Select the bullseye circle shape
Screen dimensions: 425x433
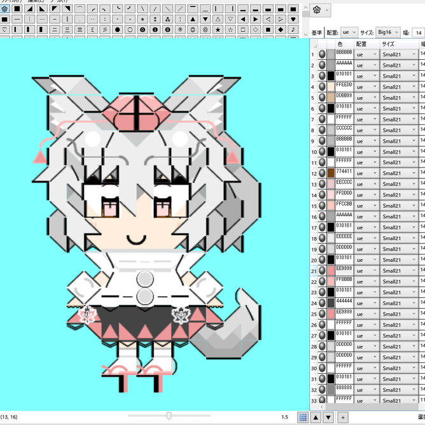pyautogui.click(x=206, y=29)
